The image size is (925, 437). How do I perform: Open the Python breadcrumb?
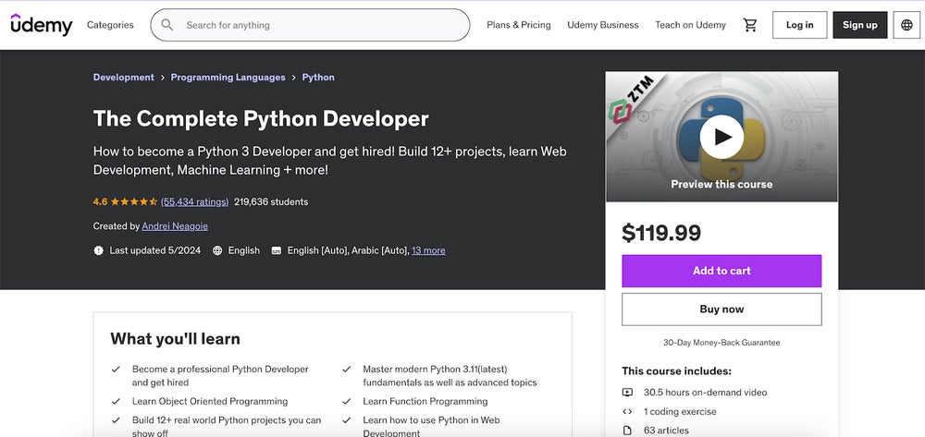pyautogui.click(x=318, y=78)
